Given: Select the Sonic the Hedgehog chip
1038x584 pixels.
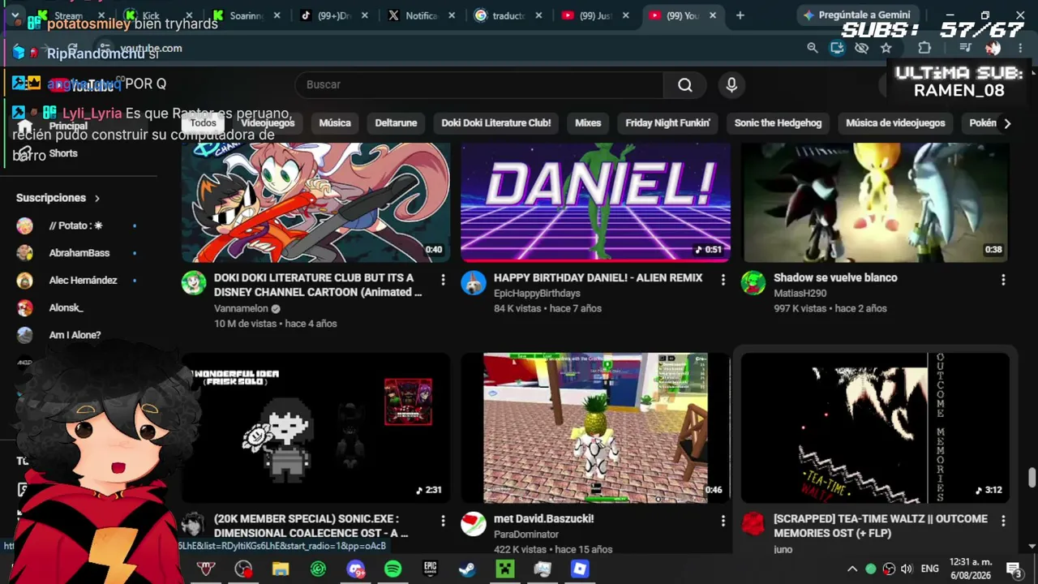Looking at the screenshot, I should 778,123.
